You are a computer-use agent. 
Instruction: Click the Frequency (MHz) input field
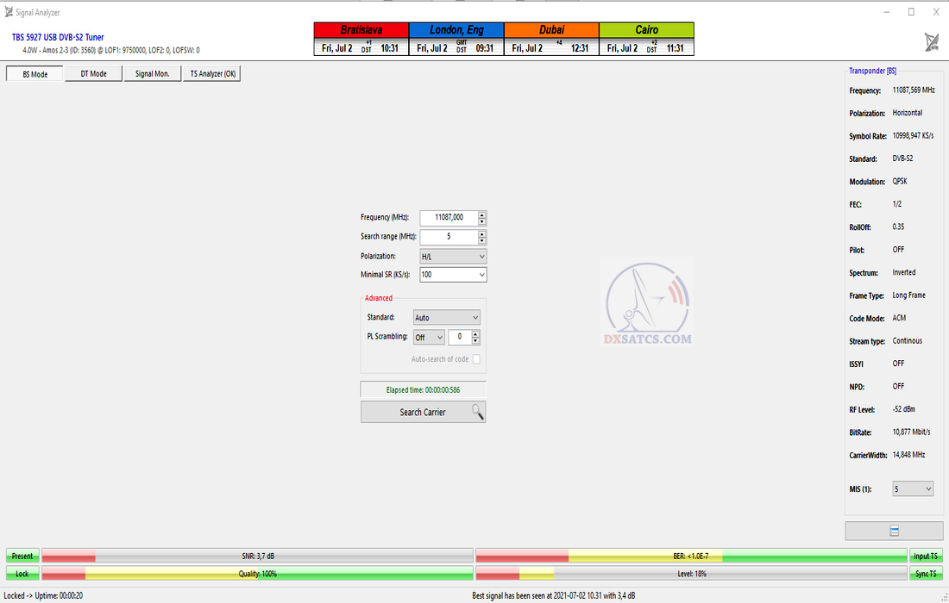coord(448,218)
